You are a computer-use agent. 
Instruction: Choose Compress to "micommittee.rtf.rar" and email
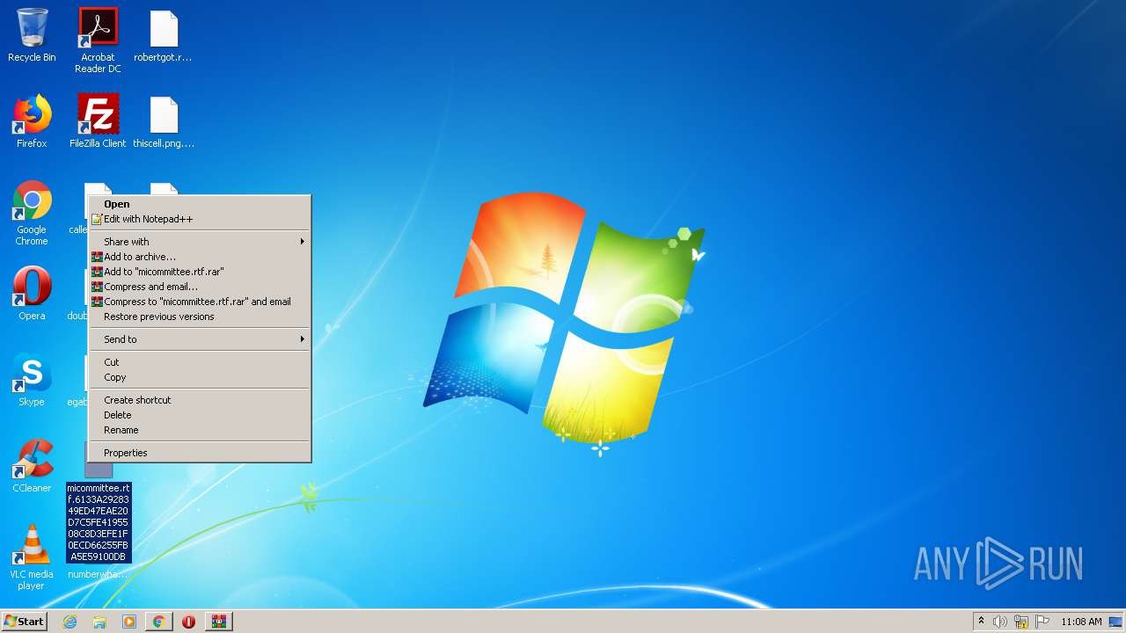(200, 302)
